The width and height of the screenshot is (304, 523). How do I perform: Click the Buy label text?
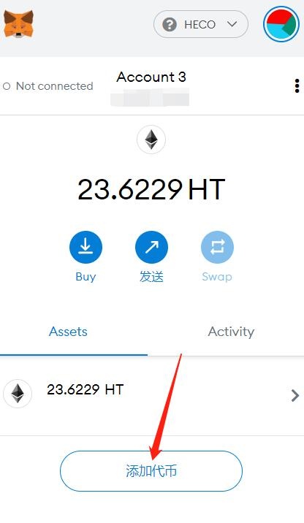pos(85,277)
